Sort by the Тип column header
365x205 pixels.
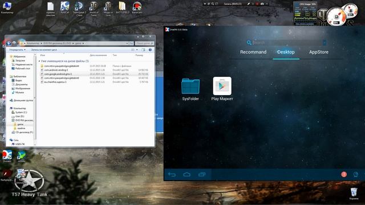coord(115,55)
